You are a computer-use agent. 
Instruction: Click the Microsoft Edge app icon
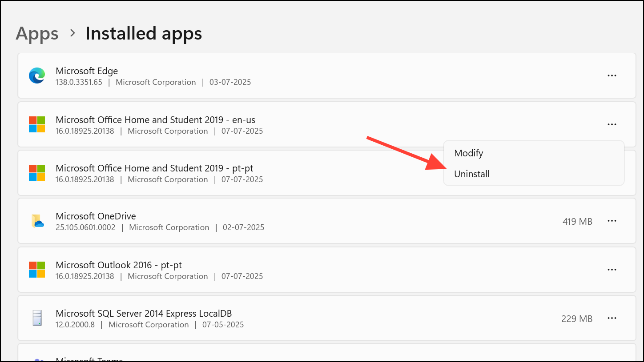pyautogui.click(x=37, y=76)
